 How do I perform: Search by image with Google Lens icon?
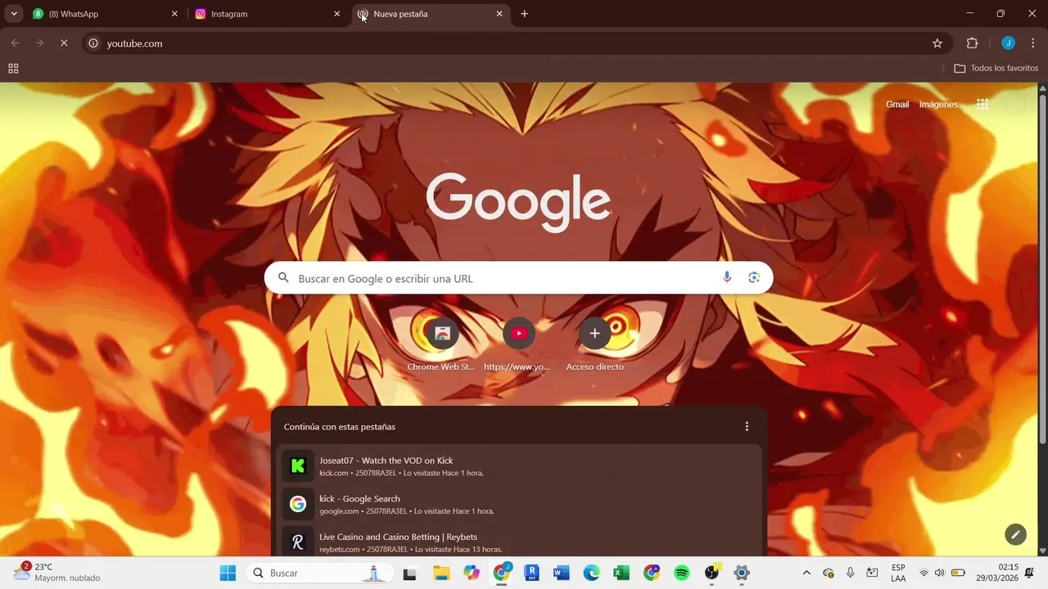point(754,278)
